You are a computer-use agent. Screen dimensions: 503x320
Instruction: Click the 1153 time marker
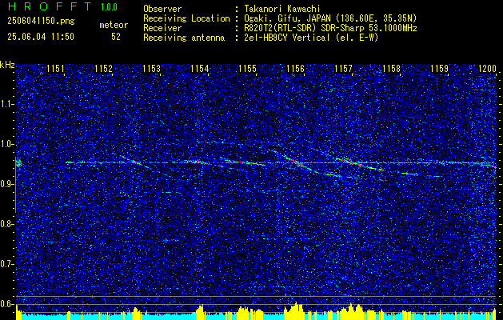point(151,68)
